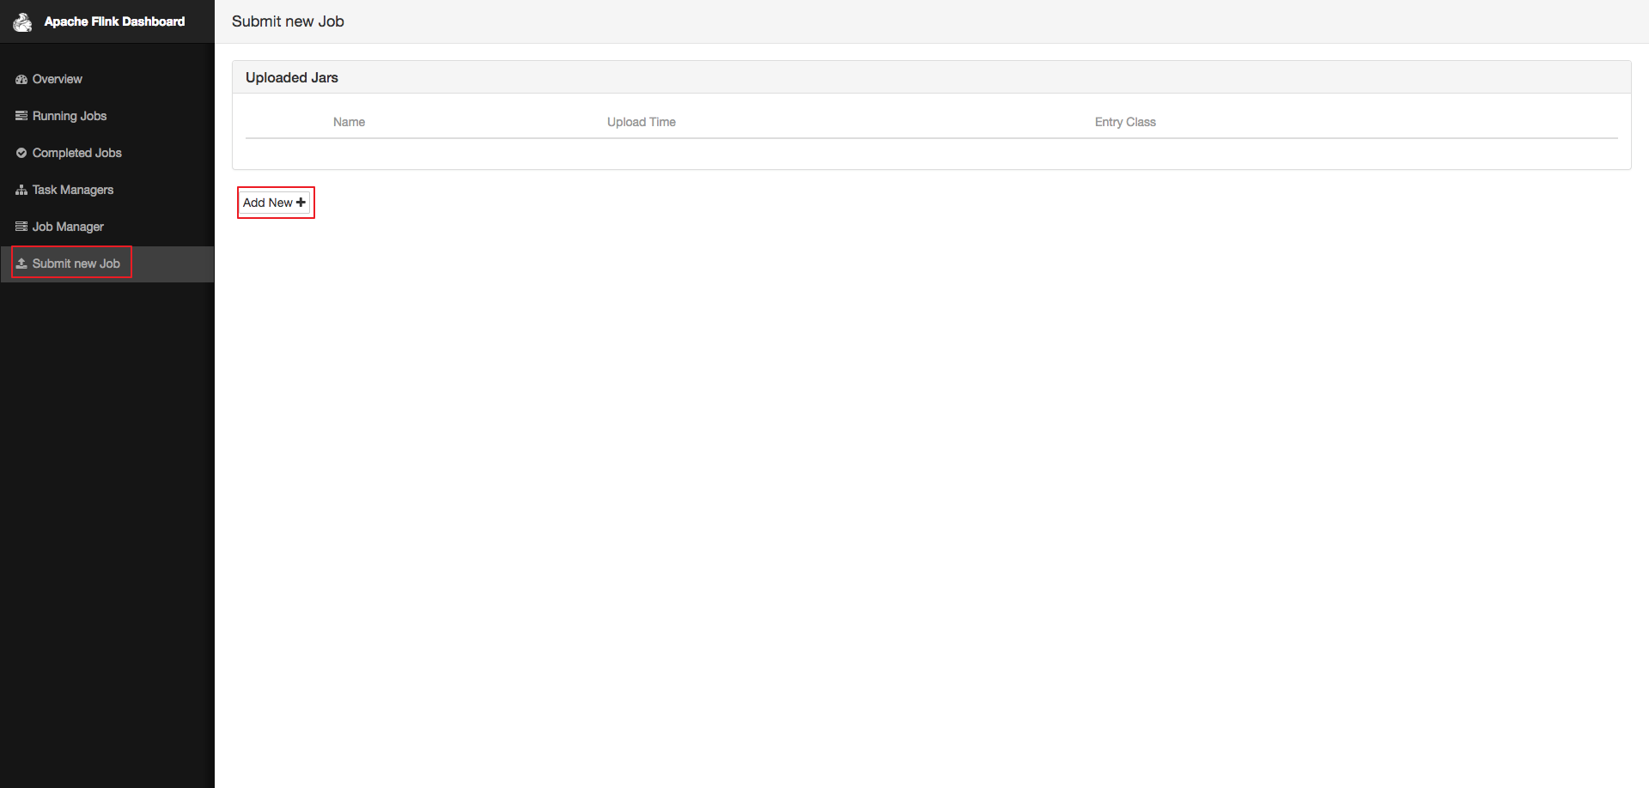The image size is (1649, 788).
Task: Select the Submit new Job upload icon
Action: click(21, 263)
